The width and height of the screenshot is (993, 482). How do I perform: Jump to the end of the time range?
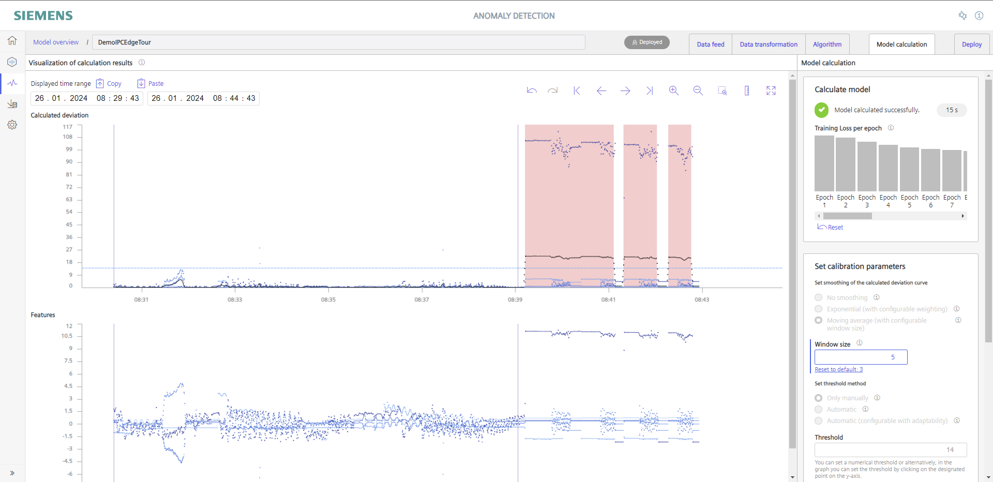pos(650,91)
